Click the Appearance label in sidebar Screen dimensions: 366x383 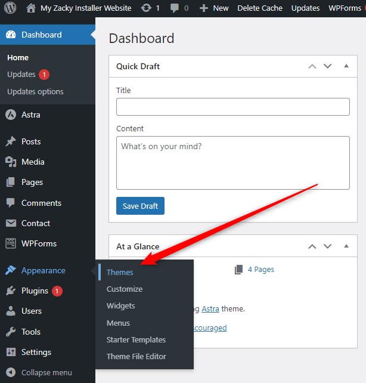[x=43, y=270]
